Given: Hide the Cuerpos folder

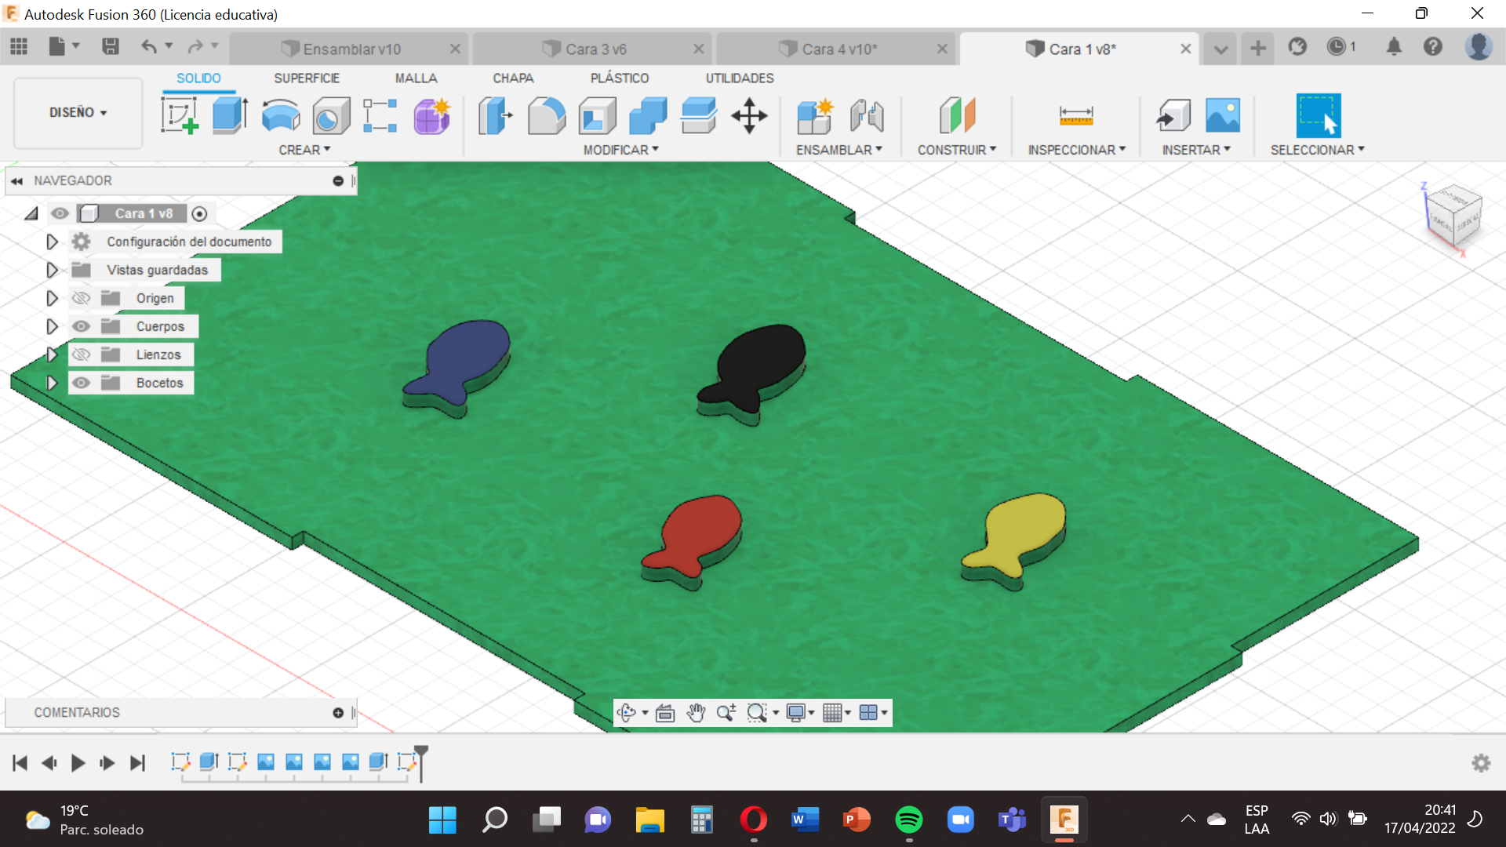Looking at the screenshot, I should pos(81,326).
